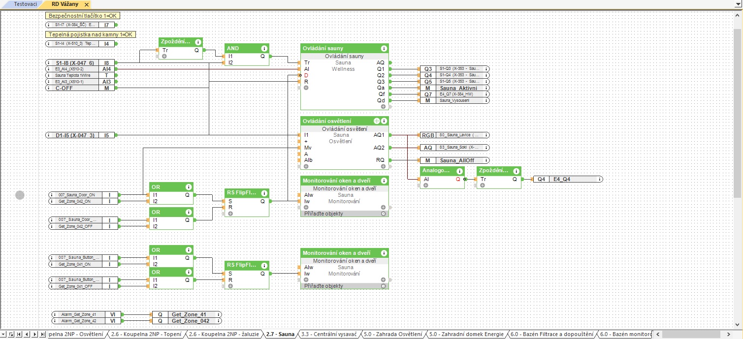Viewport: 743px width, 339px height.
Task: Click info icon on 83_Sauna_Sokl AQ output
Action: pos(485,148)
